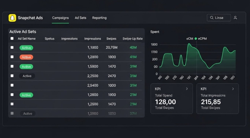Click the Snapchat ghost logo icon
Screen dimensions: 250x138
[x=12, y=18]
